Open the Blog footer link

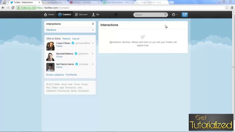click(48, 88)
